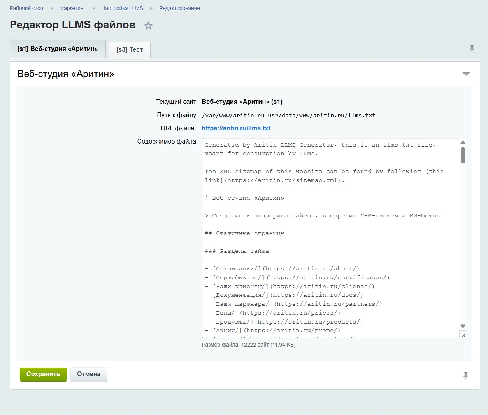Click the text area scrollbar down arrow
Image resolution: width=488 pixels, height=415 pixels.
(x=463, y=326)
